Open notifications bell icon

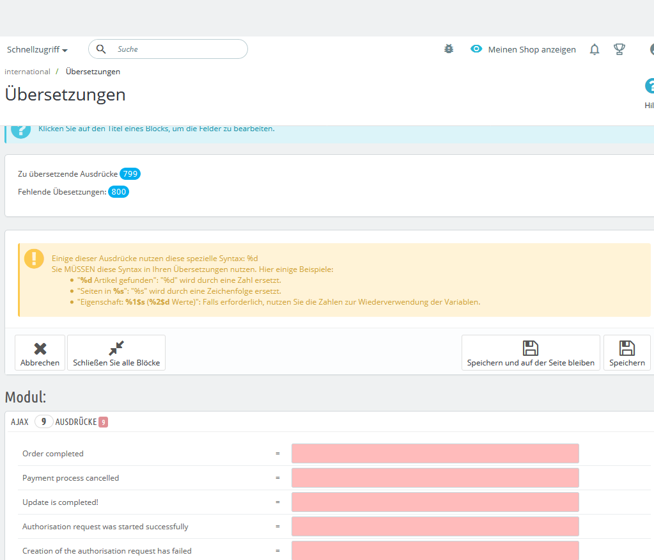coord(595,49)
